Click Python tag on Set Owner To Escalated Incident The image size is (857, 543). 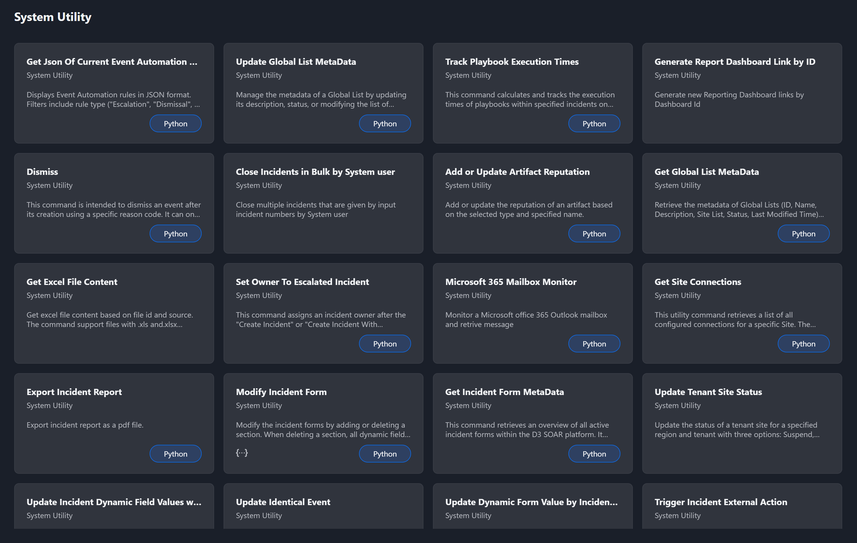click(385, 344)
